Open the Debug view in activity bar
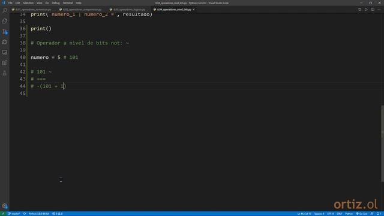Viewport: 384px width, 216px height. click(5, 42)
